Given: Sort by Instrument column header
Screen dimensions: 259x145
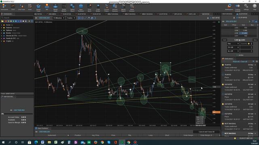Looking at the screenshot, I should coord(52,135).
